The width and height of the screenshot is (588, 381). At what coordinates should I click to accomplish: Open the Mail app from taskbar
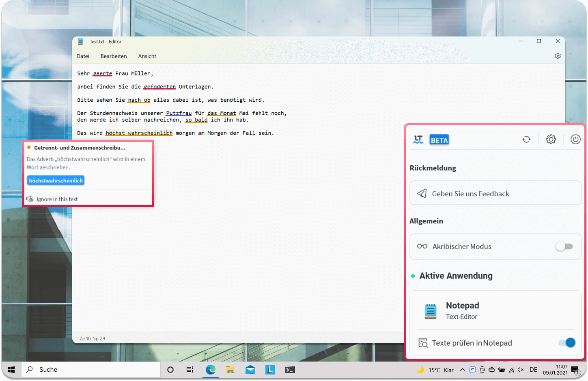(x=250, y=370)
